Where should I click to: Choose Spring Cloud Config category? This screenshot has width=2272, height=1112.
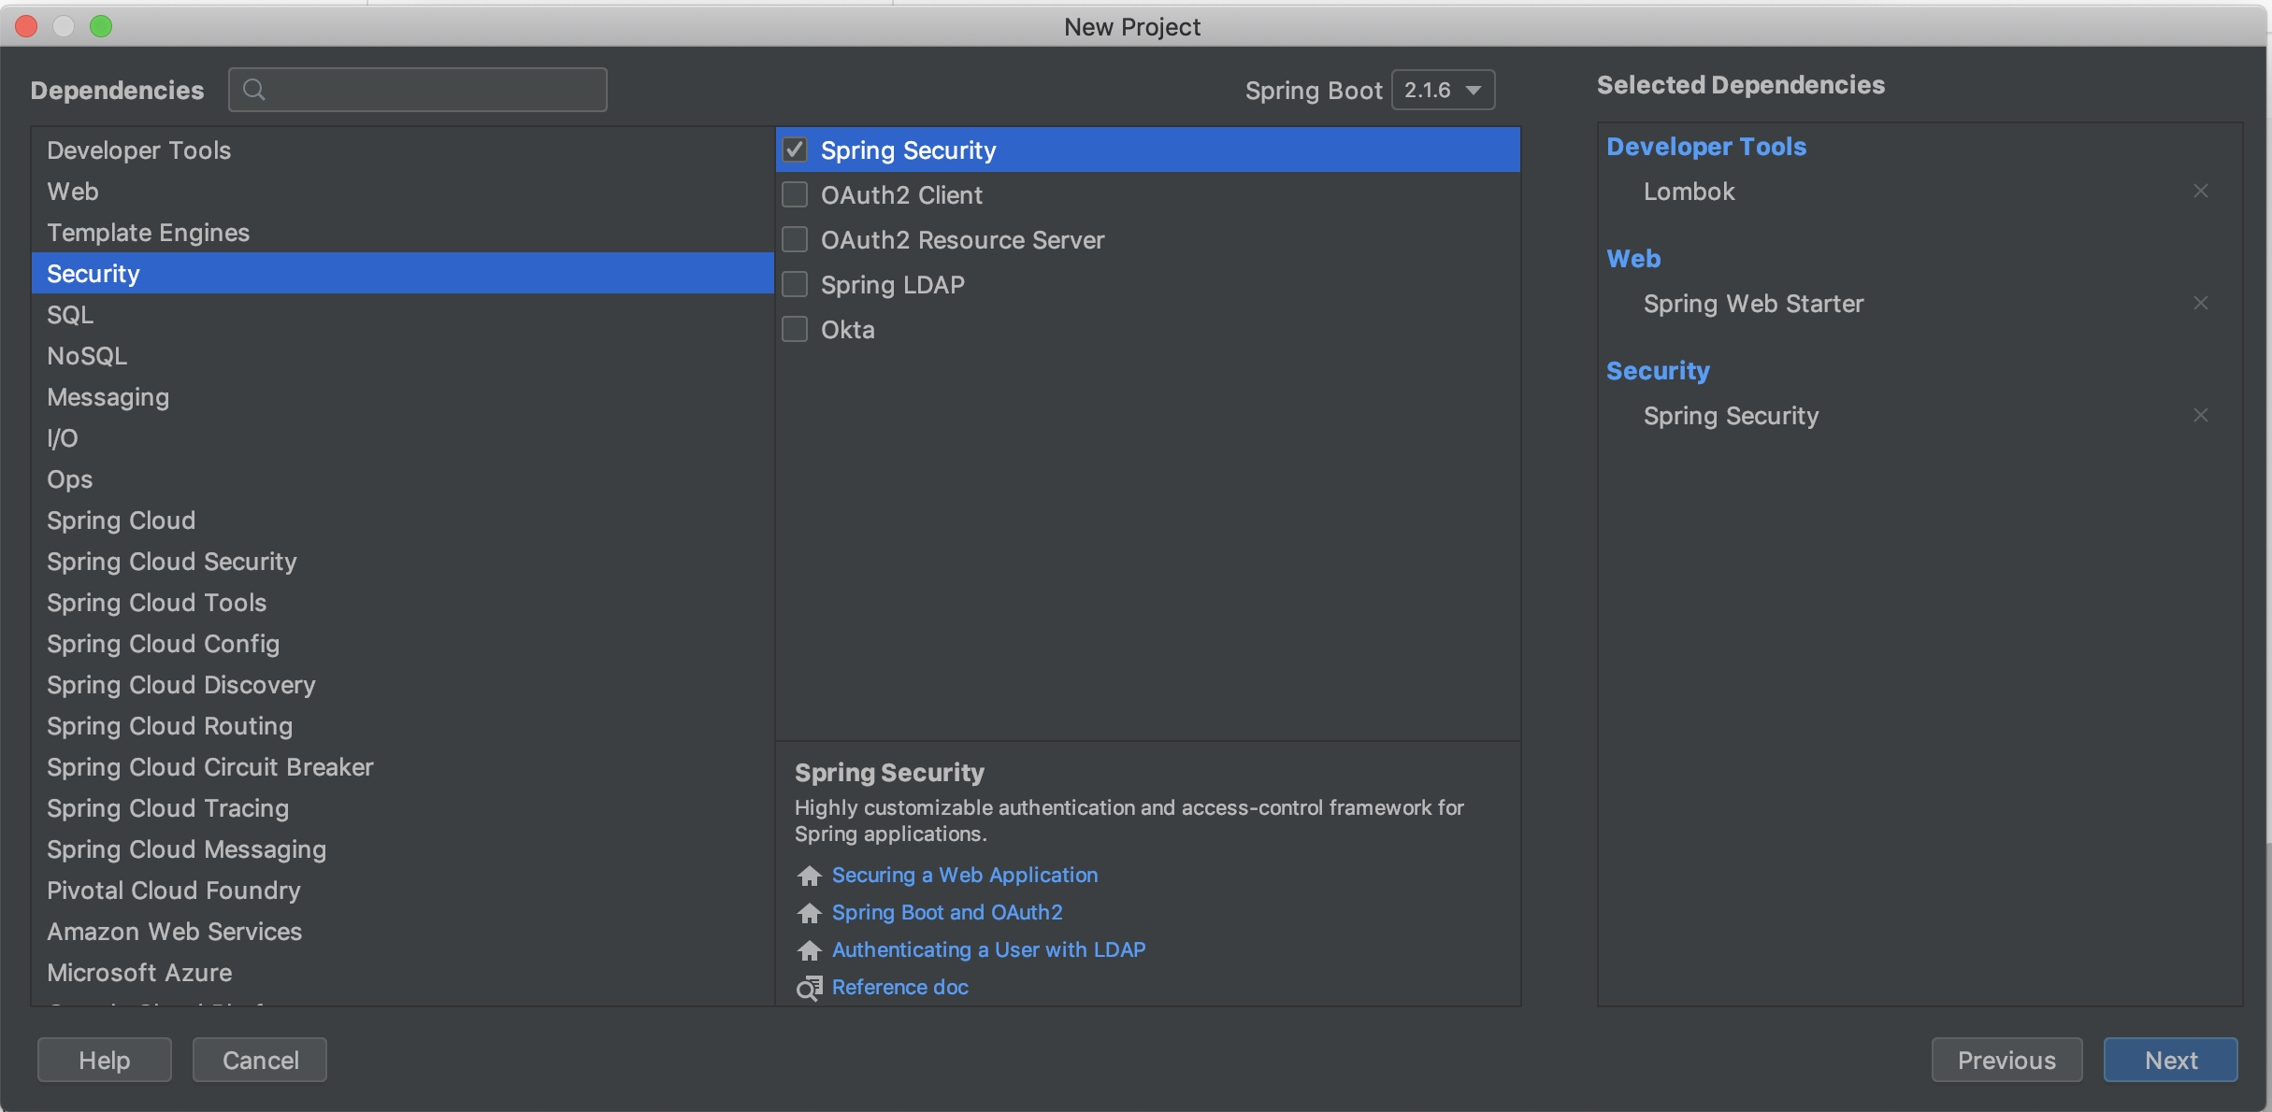point(402,644)
